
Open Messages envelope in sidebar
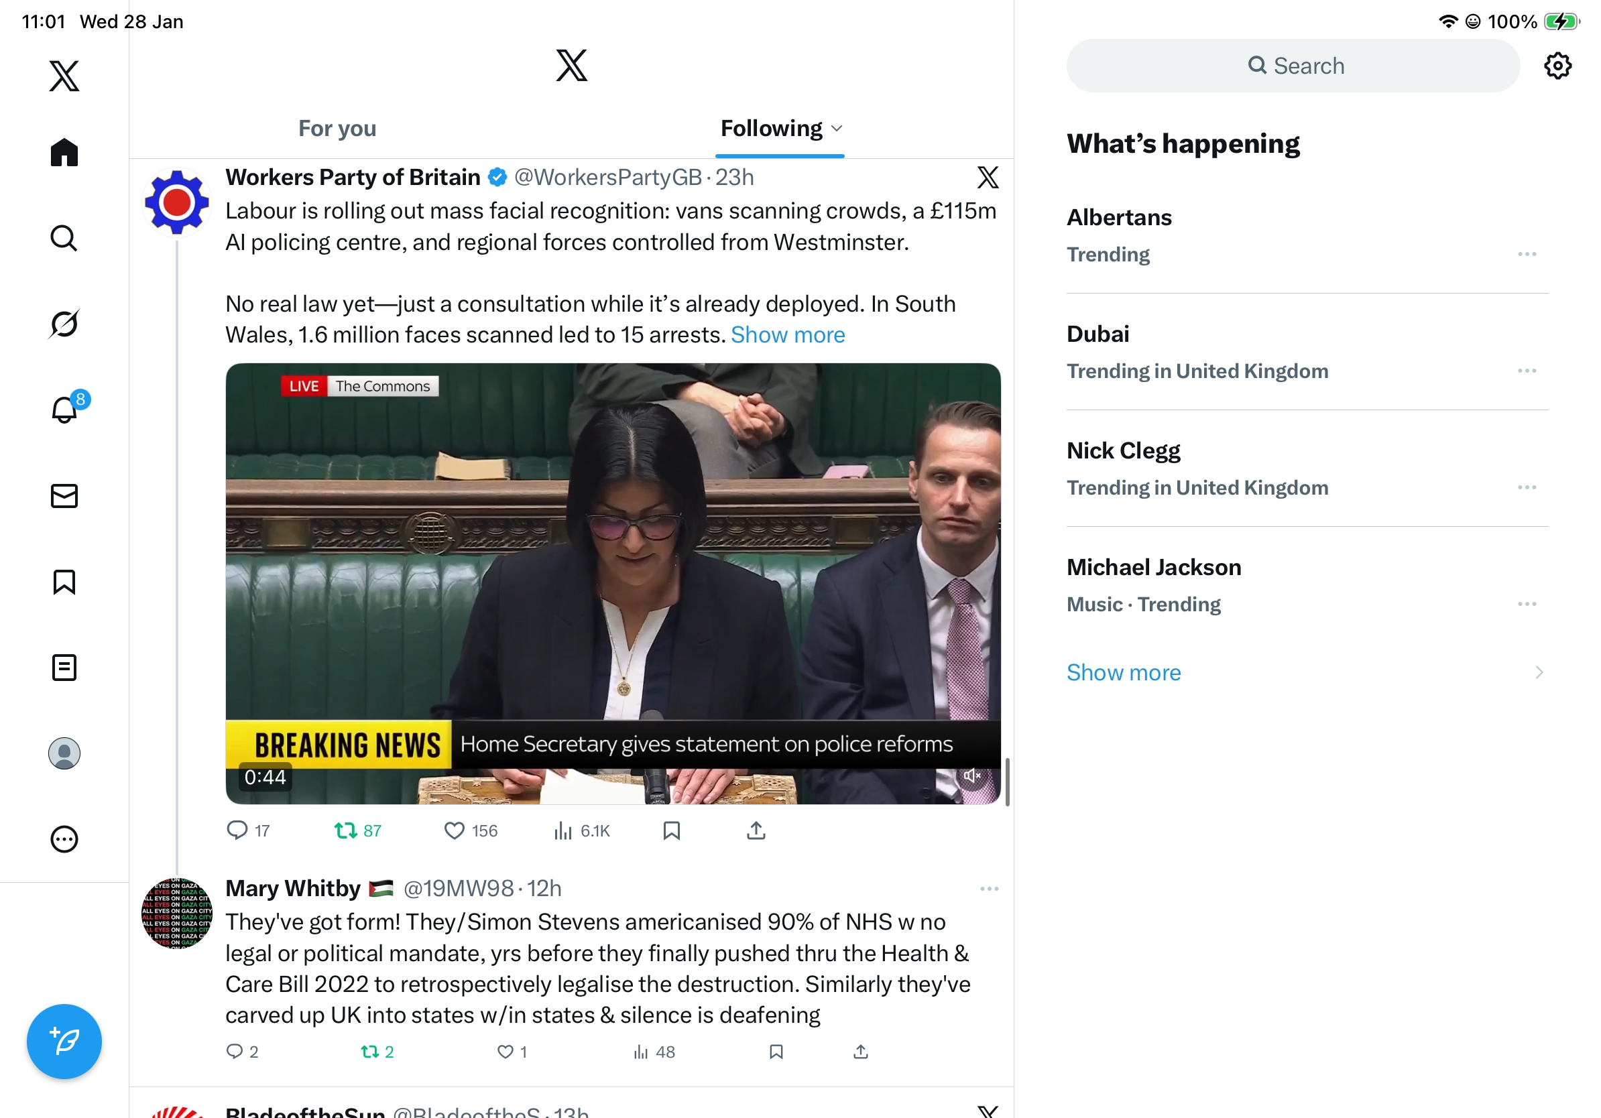pyautogui.click(x=64, y=496)
